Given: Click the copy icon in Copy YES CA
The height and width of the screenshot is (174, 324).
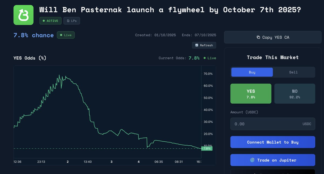Looking at the screenshot, I should pos(258,37).
